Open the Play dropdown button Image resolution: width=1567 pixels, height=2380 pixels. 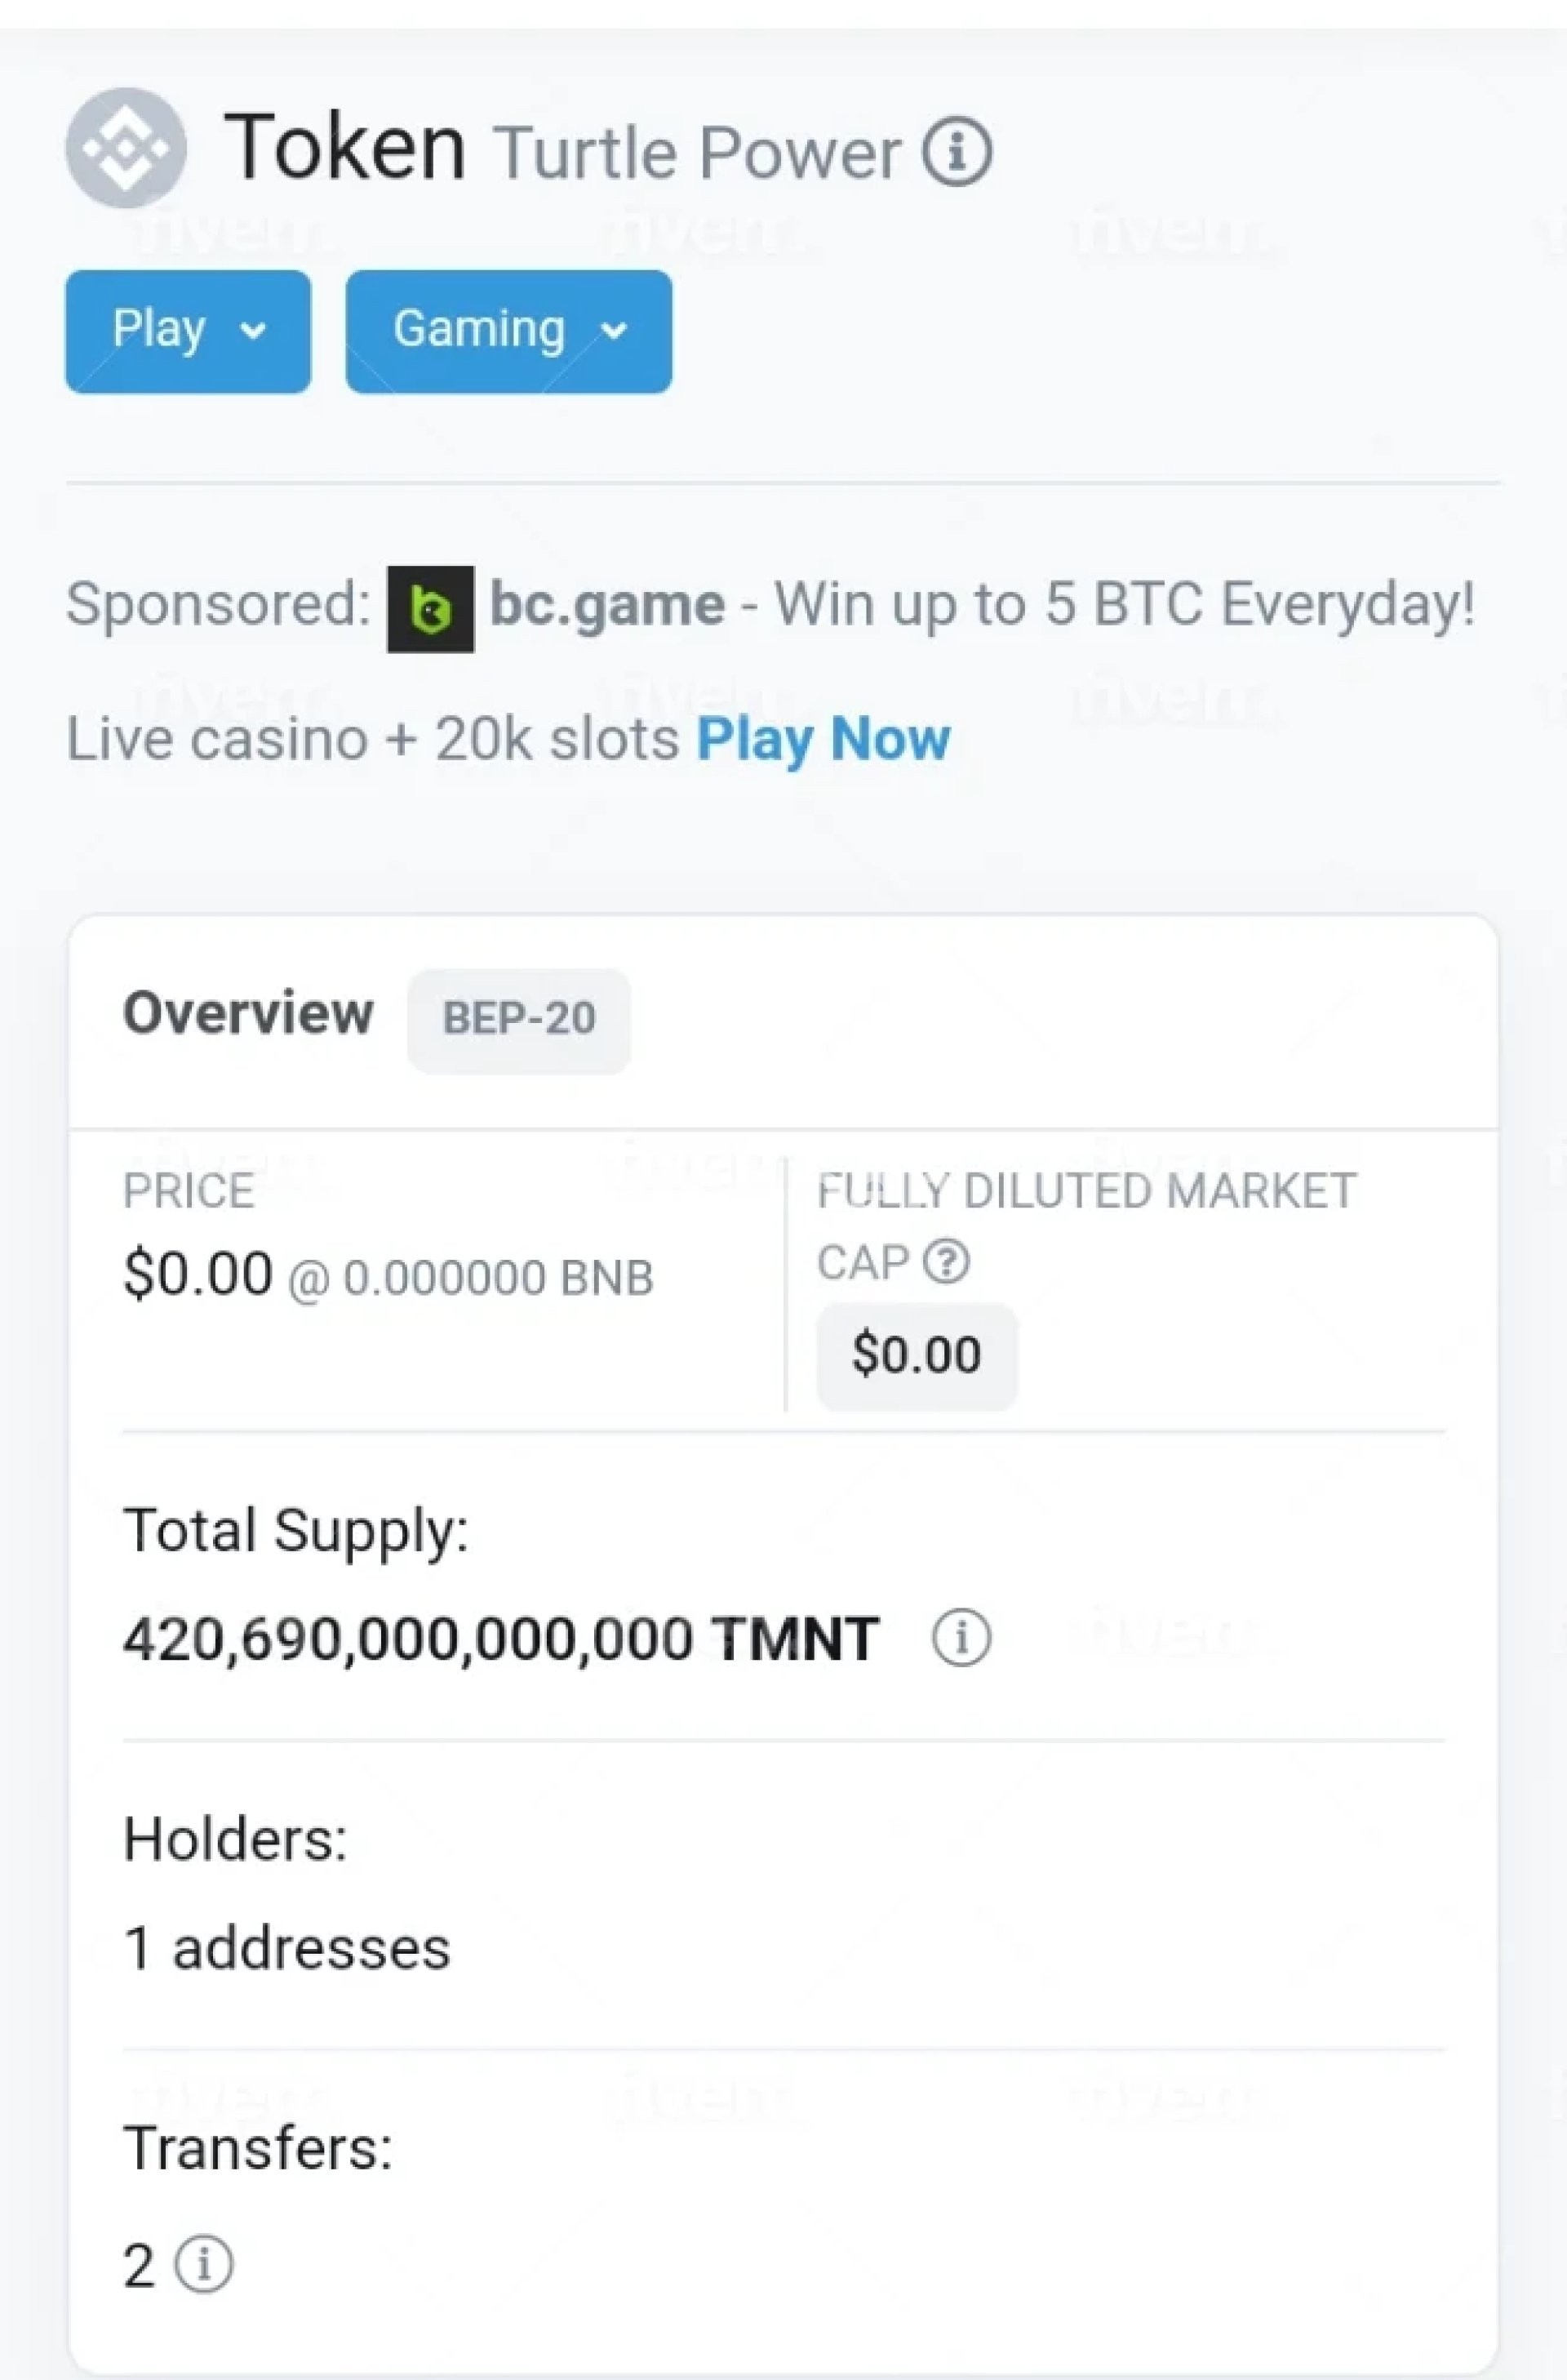(x=188, y=331)
